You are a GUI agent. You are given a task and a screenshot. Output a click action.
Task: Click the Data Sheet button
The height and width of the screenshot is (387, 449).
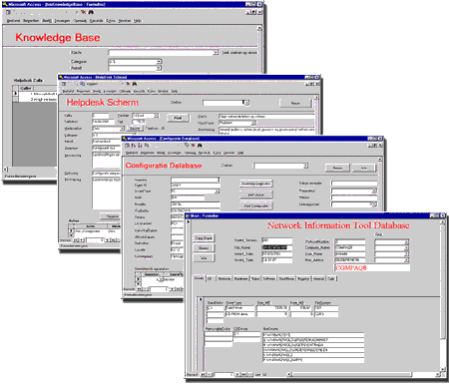click(x=204, y=238)
